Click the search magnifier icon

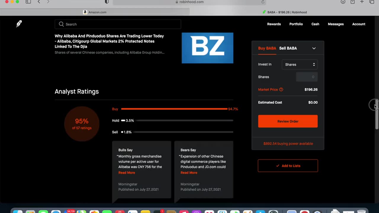(x=61, y=24)
